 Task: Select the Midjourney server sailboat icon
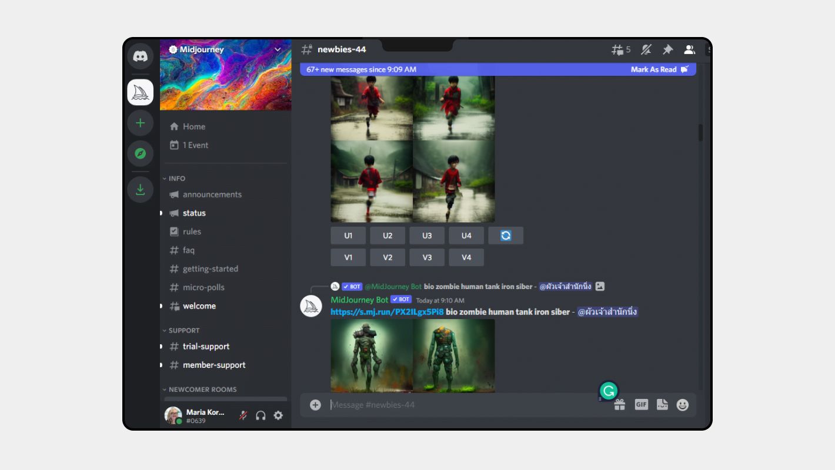tap(140, 92)
